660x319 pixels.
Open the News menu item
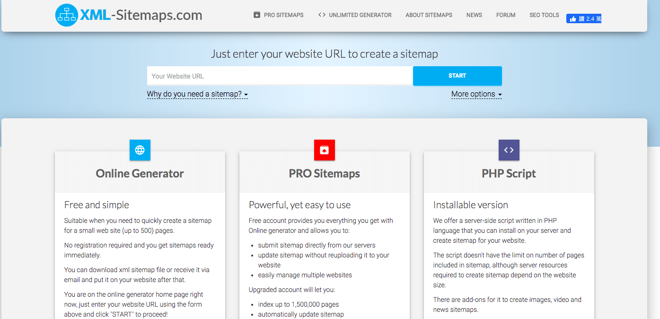point(474,15)
